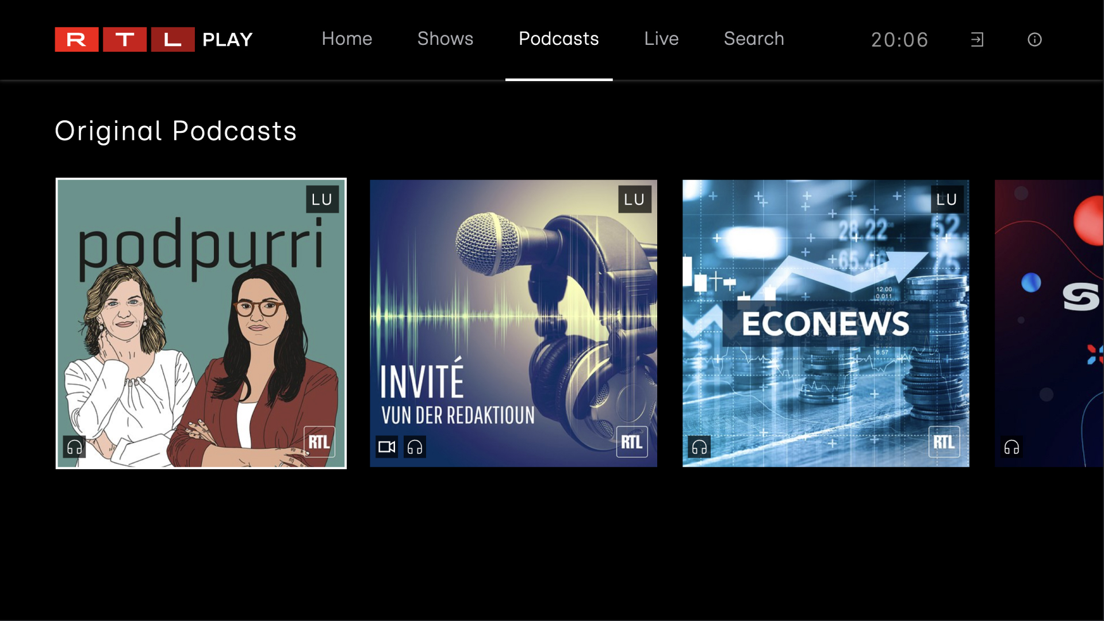Open the Live tab

coord(661,39)
